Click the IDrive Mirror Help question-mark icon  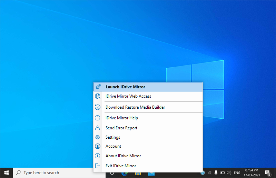(98, 118)
